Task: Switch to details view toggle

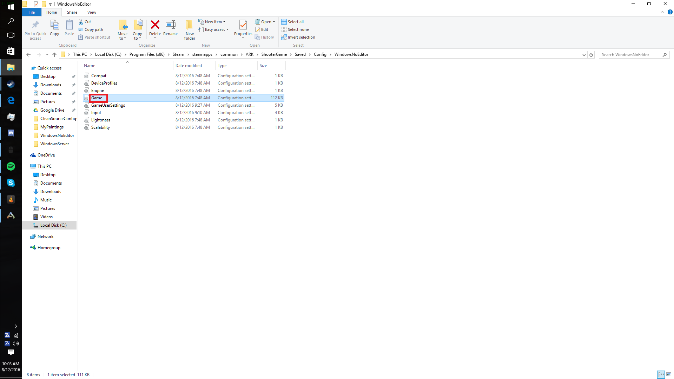Action: (661, 374)
